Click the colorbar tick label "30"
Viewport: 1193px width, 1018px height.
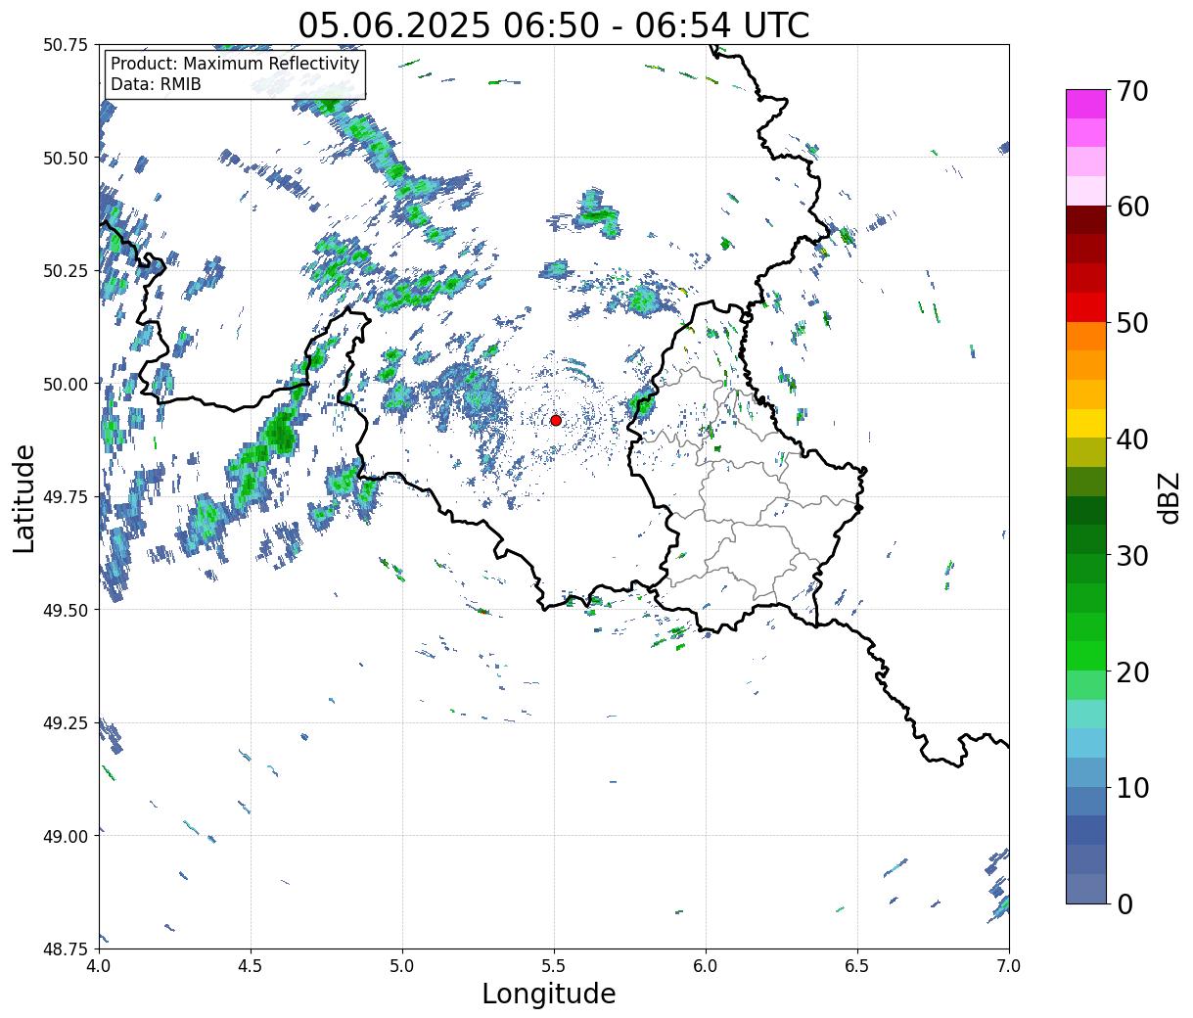point(1131,556)
